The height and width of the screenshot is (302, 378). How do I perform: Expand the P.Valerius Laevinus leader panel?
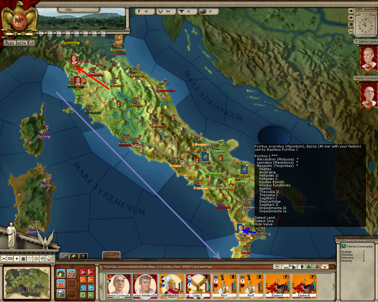click(366, 42)
